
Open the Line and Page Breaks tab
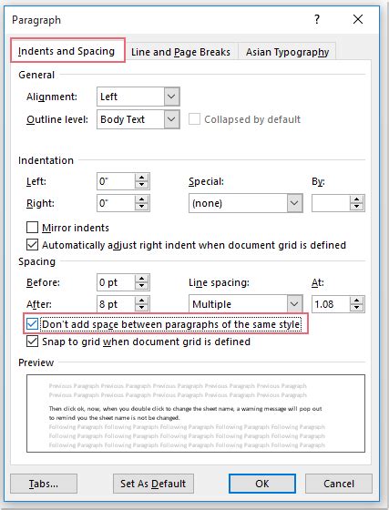(x=181, y=52)
